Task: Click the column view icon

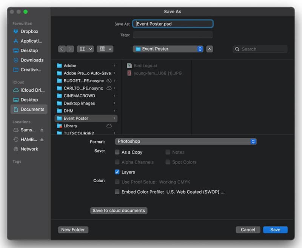Action: point(83,49)
